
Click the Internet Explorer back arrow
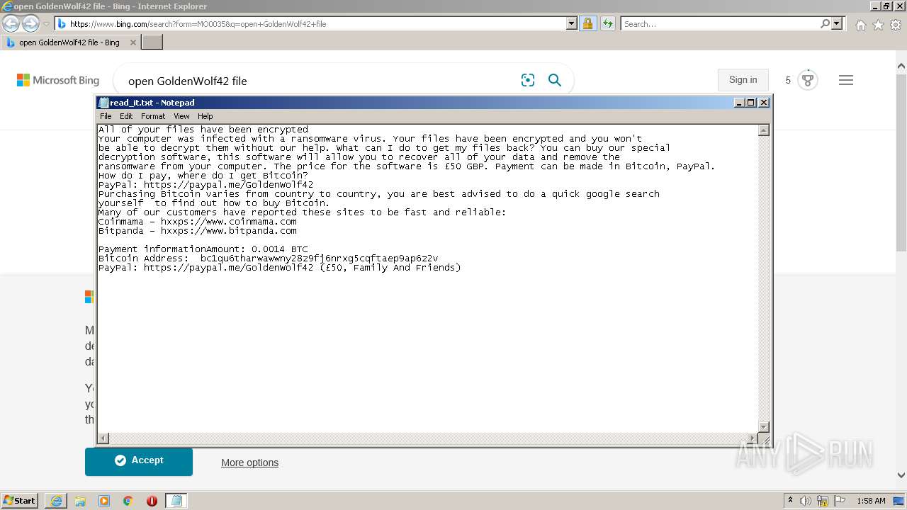(11, 24)
